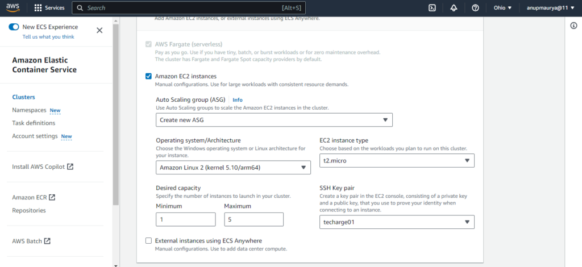
Task: Toggle the New ECS Experience switch
Action: (14, 27)
